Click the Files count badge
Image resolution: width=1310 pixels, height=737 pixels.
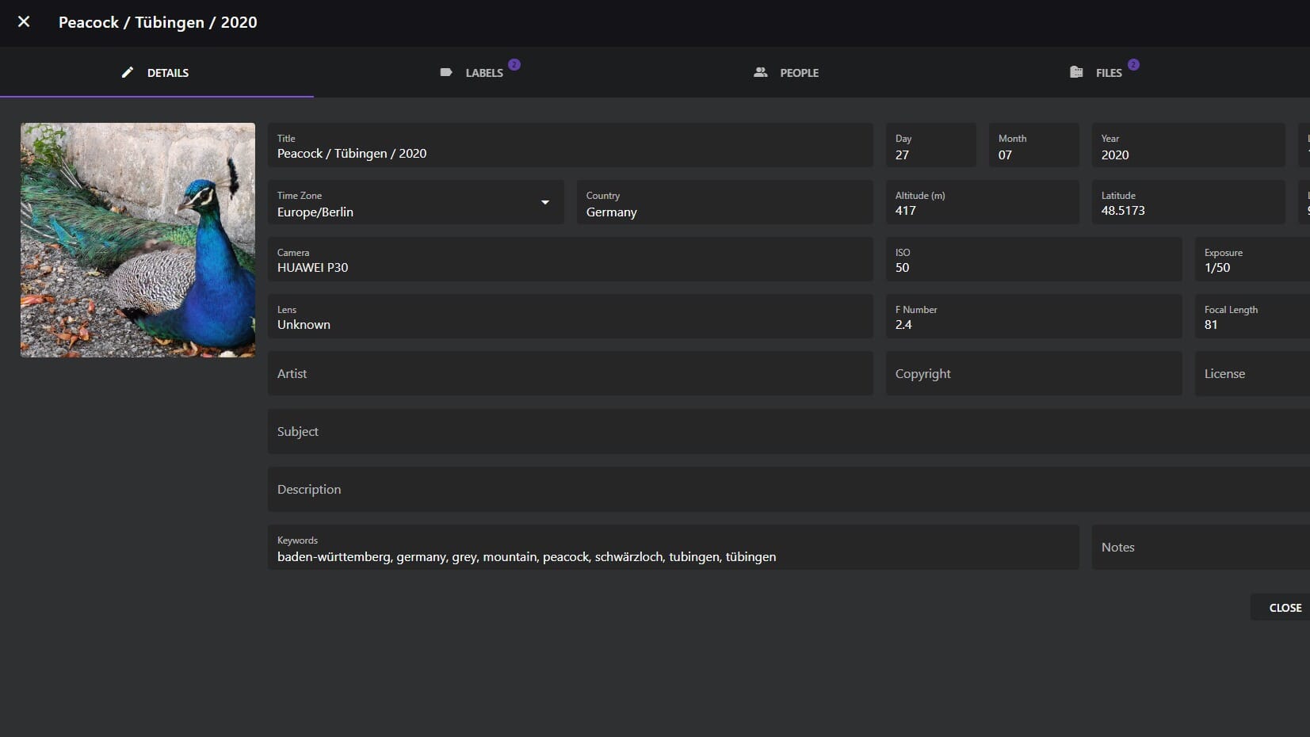click(x=1133, y=64)
